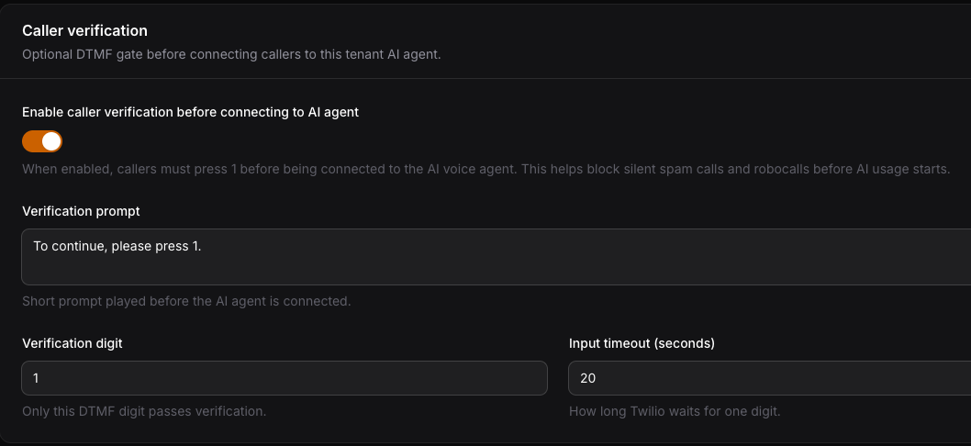971x446 pixels.
Task: Click 'Only this DTMF digit passes verification' note
Action: 144,411
